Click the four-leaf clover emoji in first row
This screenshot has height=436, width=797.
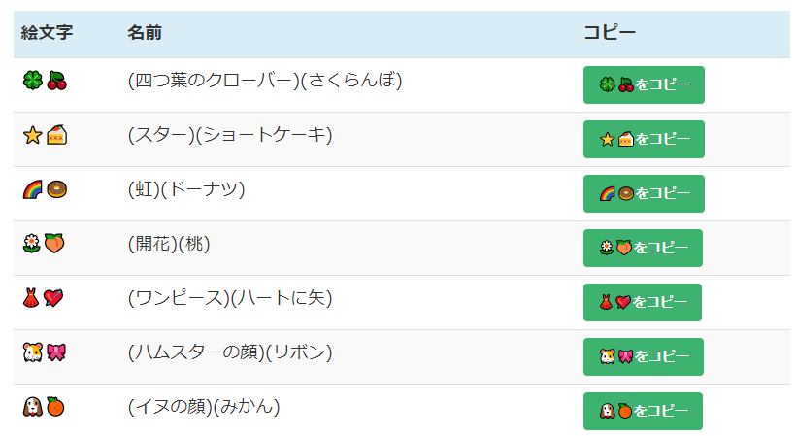pos(32,81)
